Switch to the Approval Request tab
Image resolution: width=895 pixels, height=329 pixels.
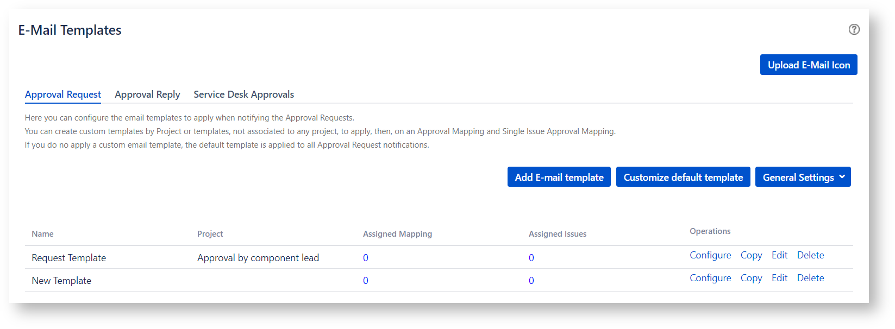[63, 94]
